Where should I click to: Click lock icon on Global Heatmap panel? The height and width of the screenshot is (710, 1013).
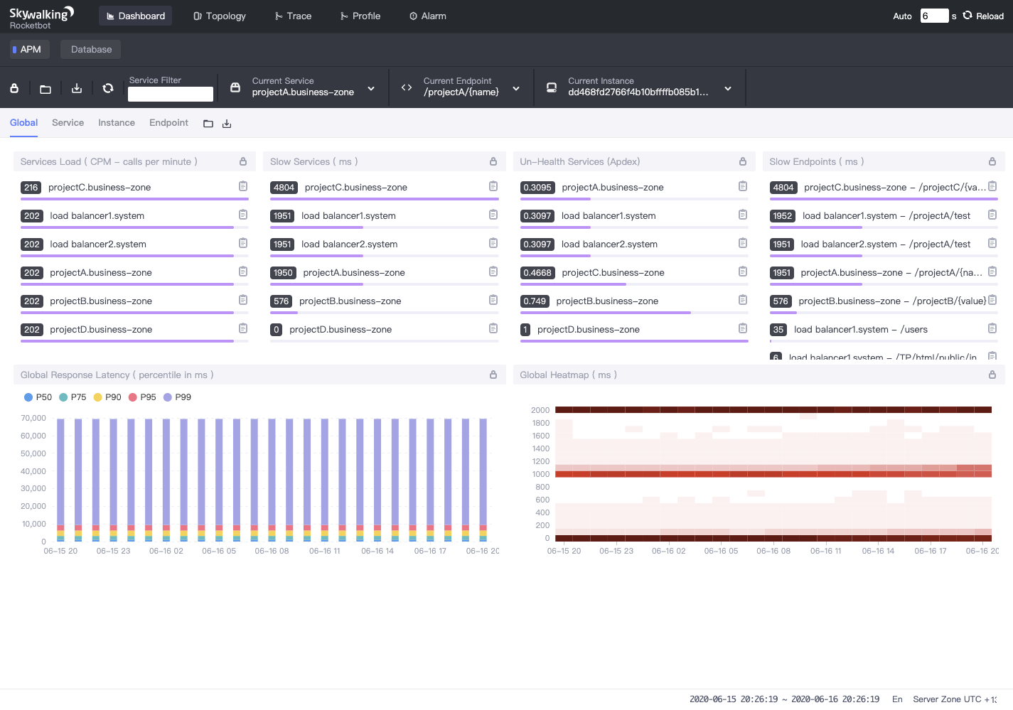coord(992,375)
